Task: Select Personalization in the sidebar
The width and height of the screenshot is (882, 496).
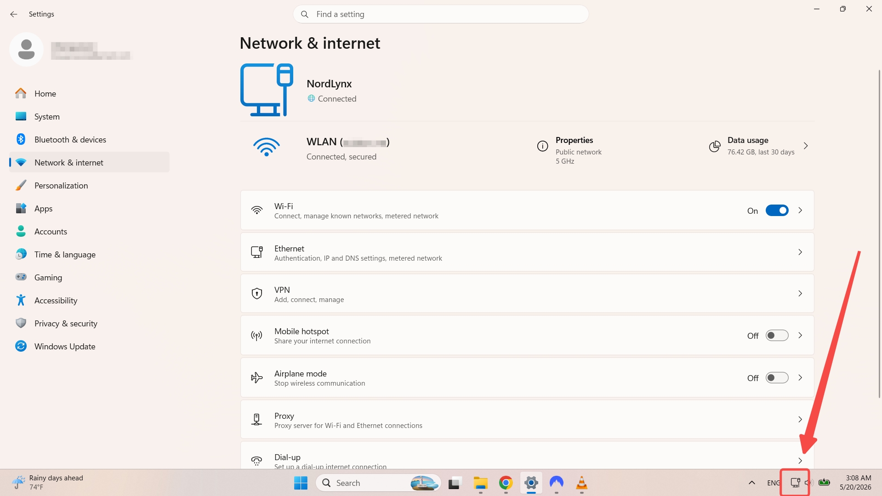Action: click(x=89, y=185)
